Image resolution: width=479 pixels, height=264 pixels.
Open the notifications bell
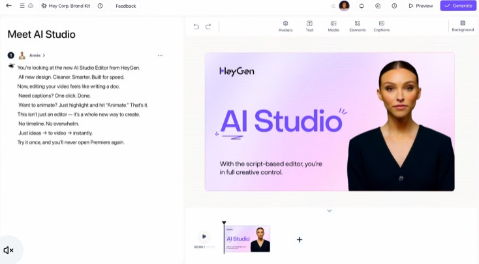pyautogui.click(x=362, y=6)
